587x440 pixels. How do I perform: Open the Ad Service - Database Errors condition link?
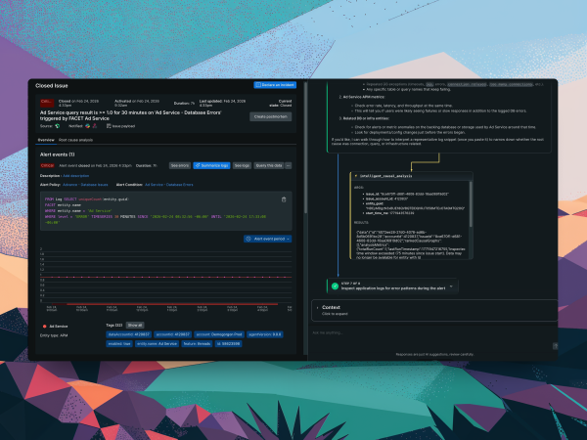[169, 185]
